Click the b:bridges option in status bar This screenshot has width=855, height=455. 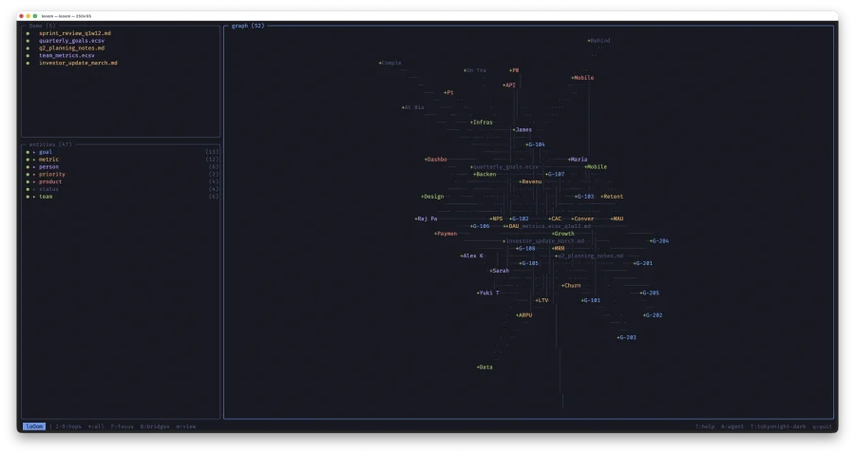(x=155, y=427)
